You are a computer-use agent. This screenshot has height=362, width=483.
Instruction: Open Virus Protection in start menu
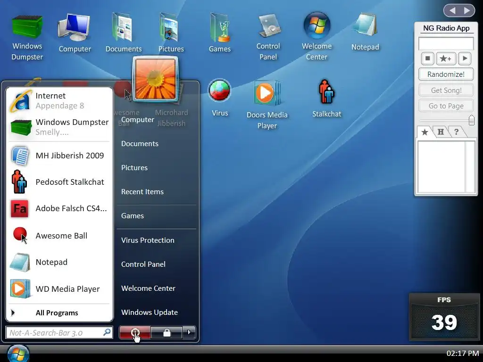point(148,240)
